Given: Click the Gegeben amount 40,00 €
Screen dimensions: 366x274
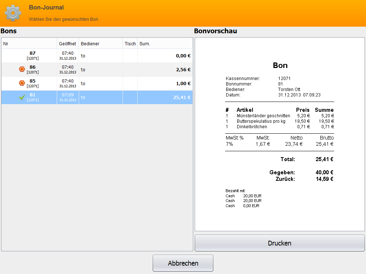Looking at the screenshot, I should coord(324,172).
